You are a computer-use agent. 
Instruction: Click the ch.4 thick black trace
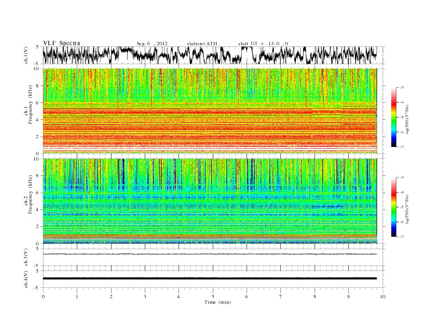(x=210, y=279)
